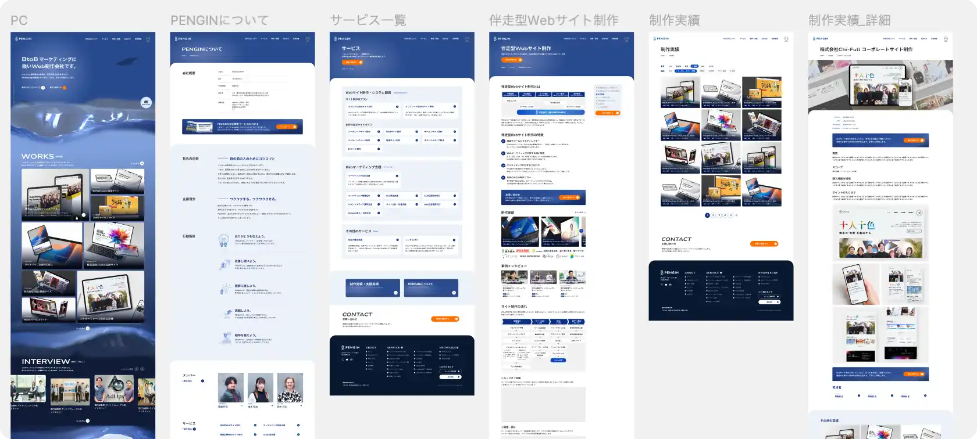Click the orange button in the サービス hero
This screenshot has width=977, height=439.
[351, 62]
